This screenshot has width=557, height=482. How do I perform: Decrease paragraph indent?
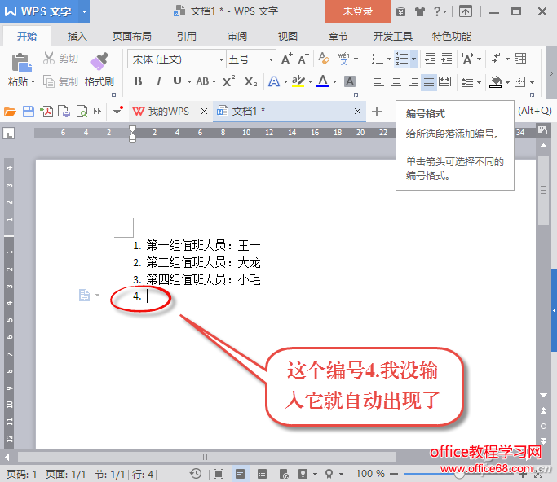click(430, 59)
